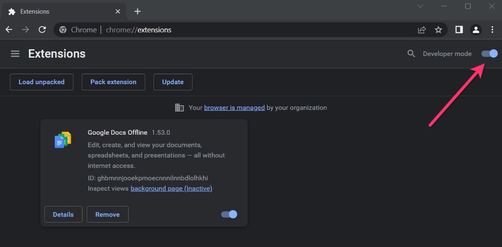Click the Extensions page heading

point(57,54)
